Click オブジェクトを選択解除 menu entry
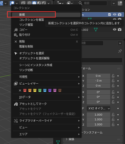Image resolution: width=125 pixels, height=144 pixels. (x=46, y=58)
